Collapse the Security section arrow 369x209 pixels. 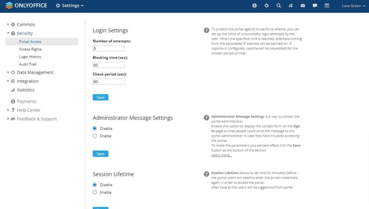(8, 33)
